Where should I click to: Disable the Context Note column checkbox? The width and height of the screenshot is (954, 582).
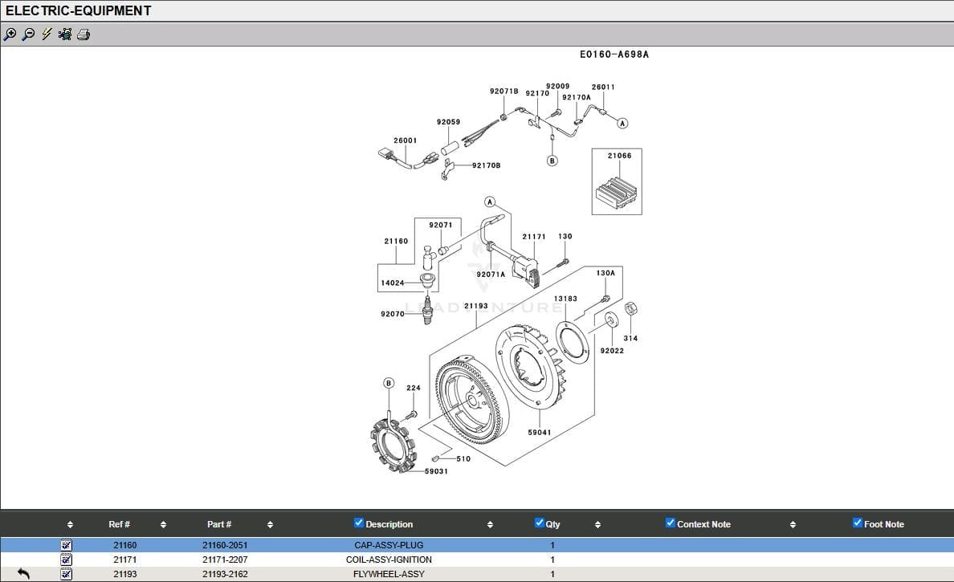(x=671, y=523)
